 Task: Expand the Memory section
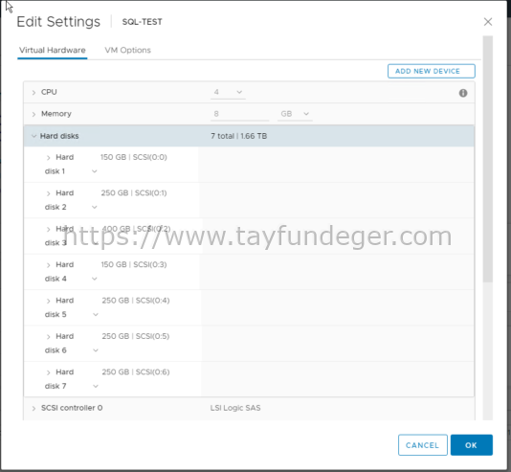click(x=33, y=114)
